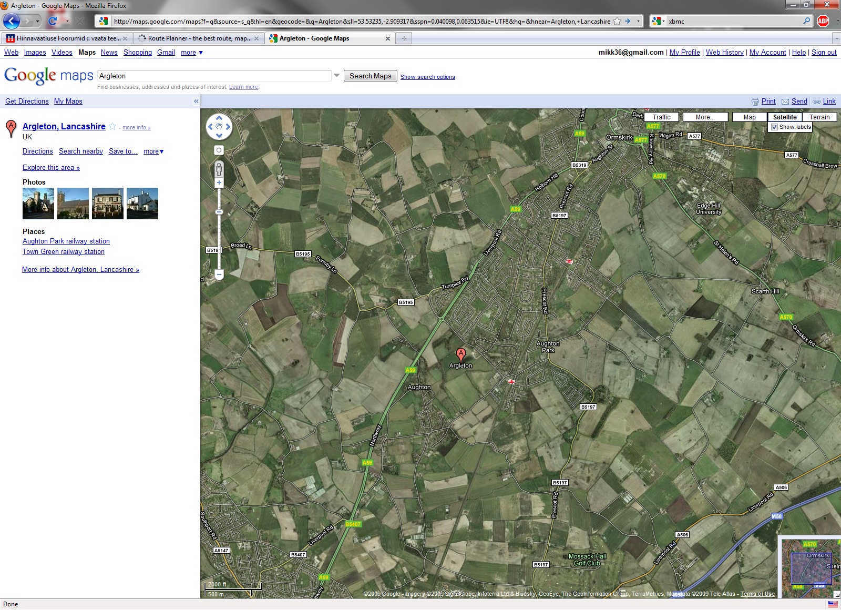The width and height of the screenshot is (841, 610).
Task: Open the third photo thumbnail of house
Action: tap(108, 204)
